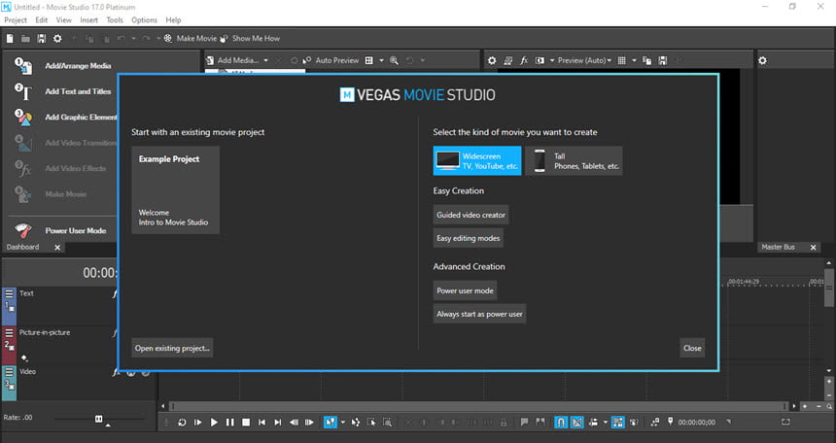The height and width of the screenshot is (443, 836).
Task: Save the preview snapshot to a file
Action: pyautogui.click(x=663, y=60)
